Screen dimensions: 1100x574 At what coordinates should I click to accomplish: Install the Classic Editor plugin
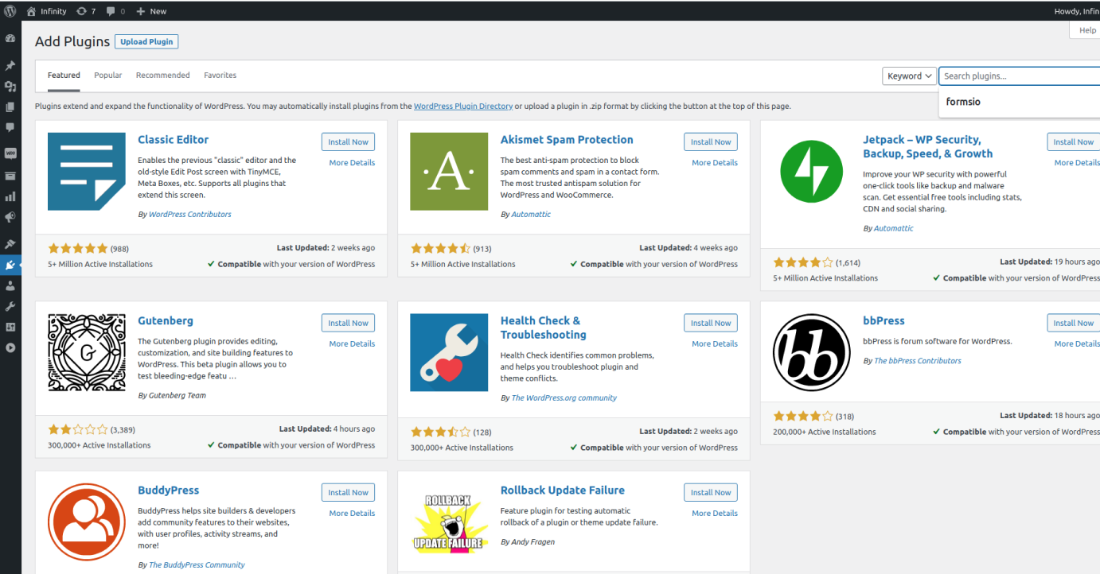tap(348, 142)
